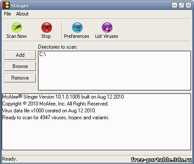Screen dimensions: 194x164
Task: Click the Preferences toolbar label
Action: click(x=76, y=36)
